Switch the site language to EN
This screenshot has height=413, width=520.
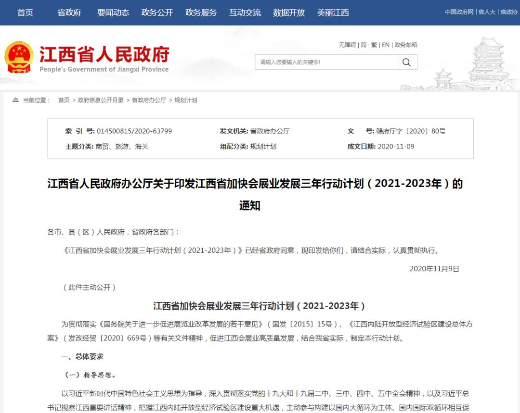pyautogui.click(x=386, y=45)
